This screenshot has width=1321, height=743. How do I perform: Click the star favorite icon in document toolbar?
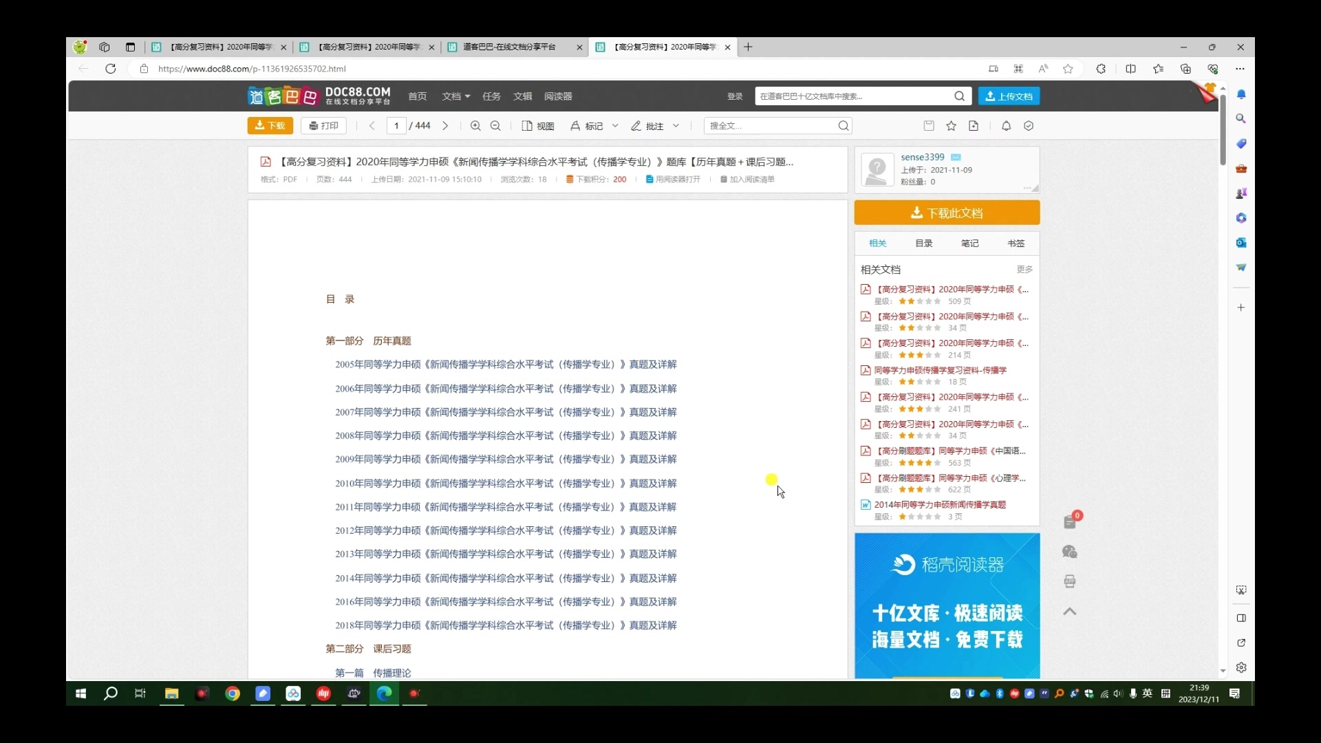(x=952, y=126)
